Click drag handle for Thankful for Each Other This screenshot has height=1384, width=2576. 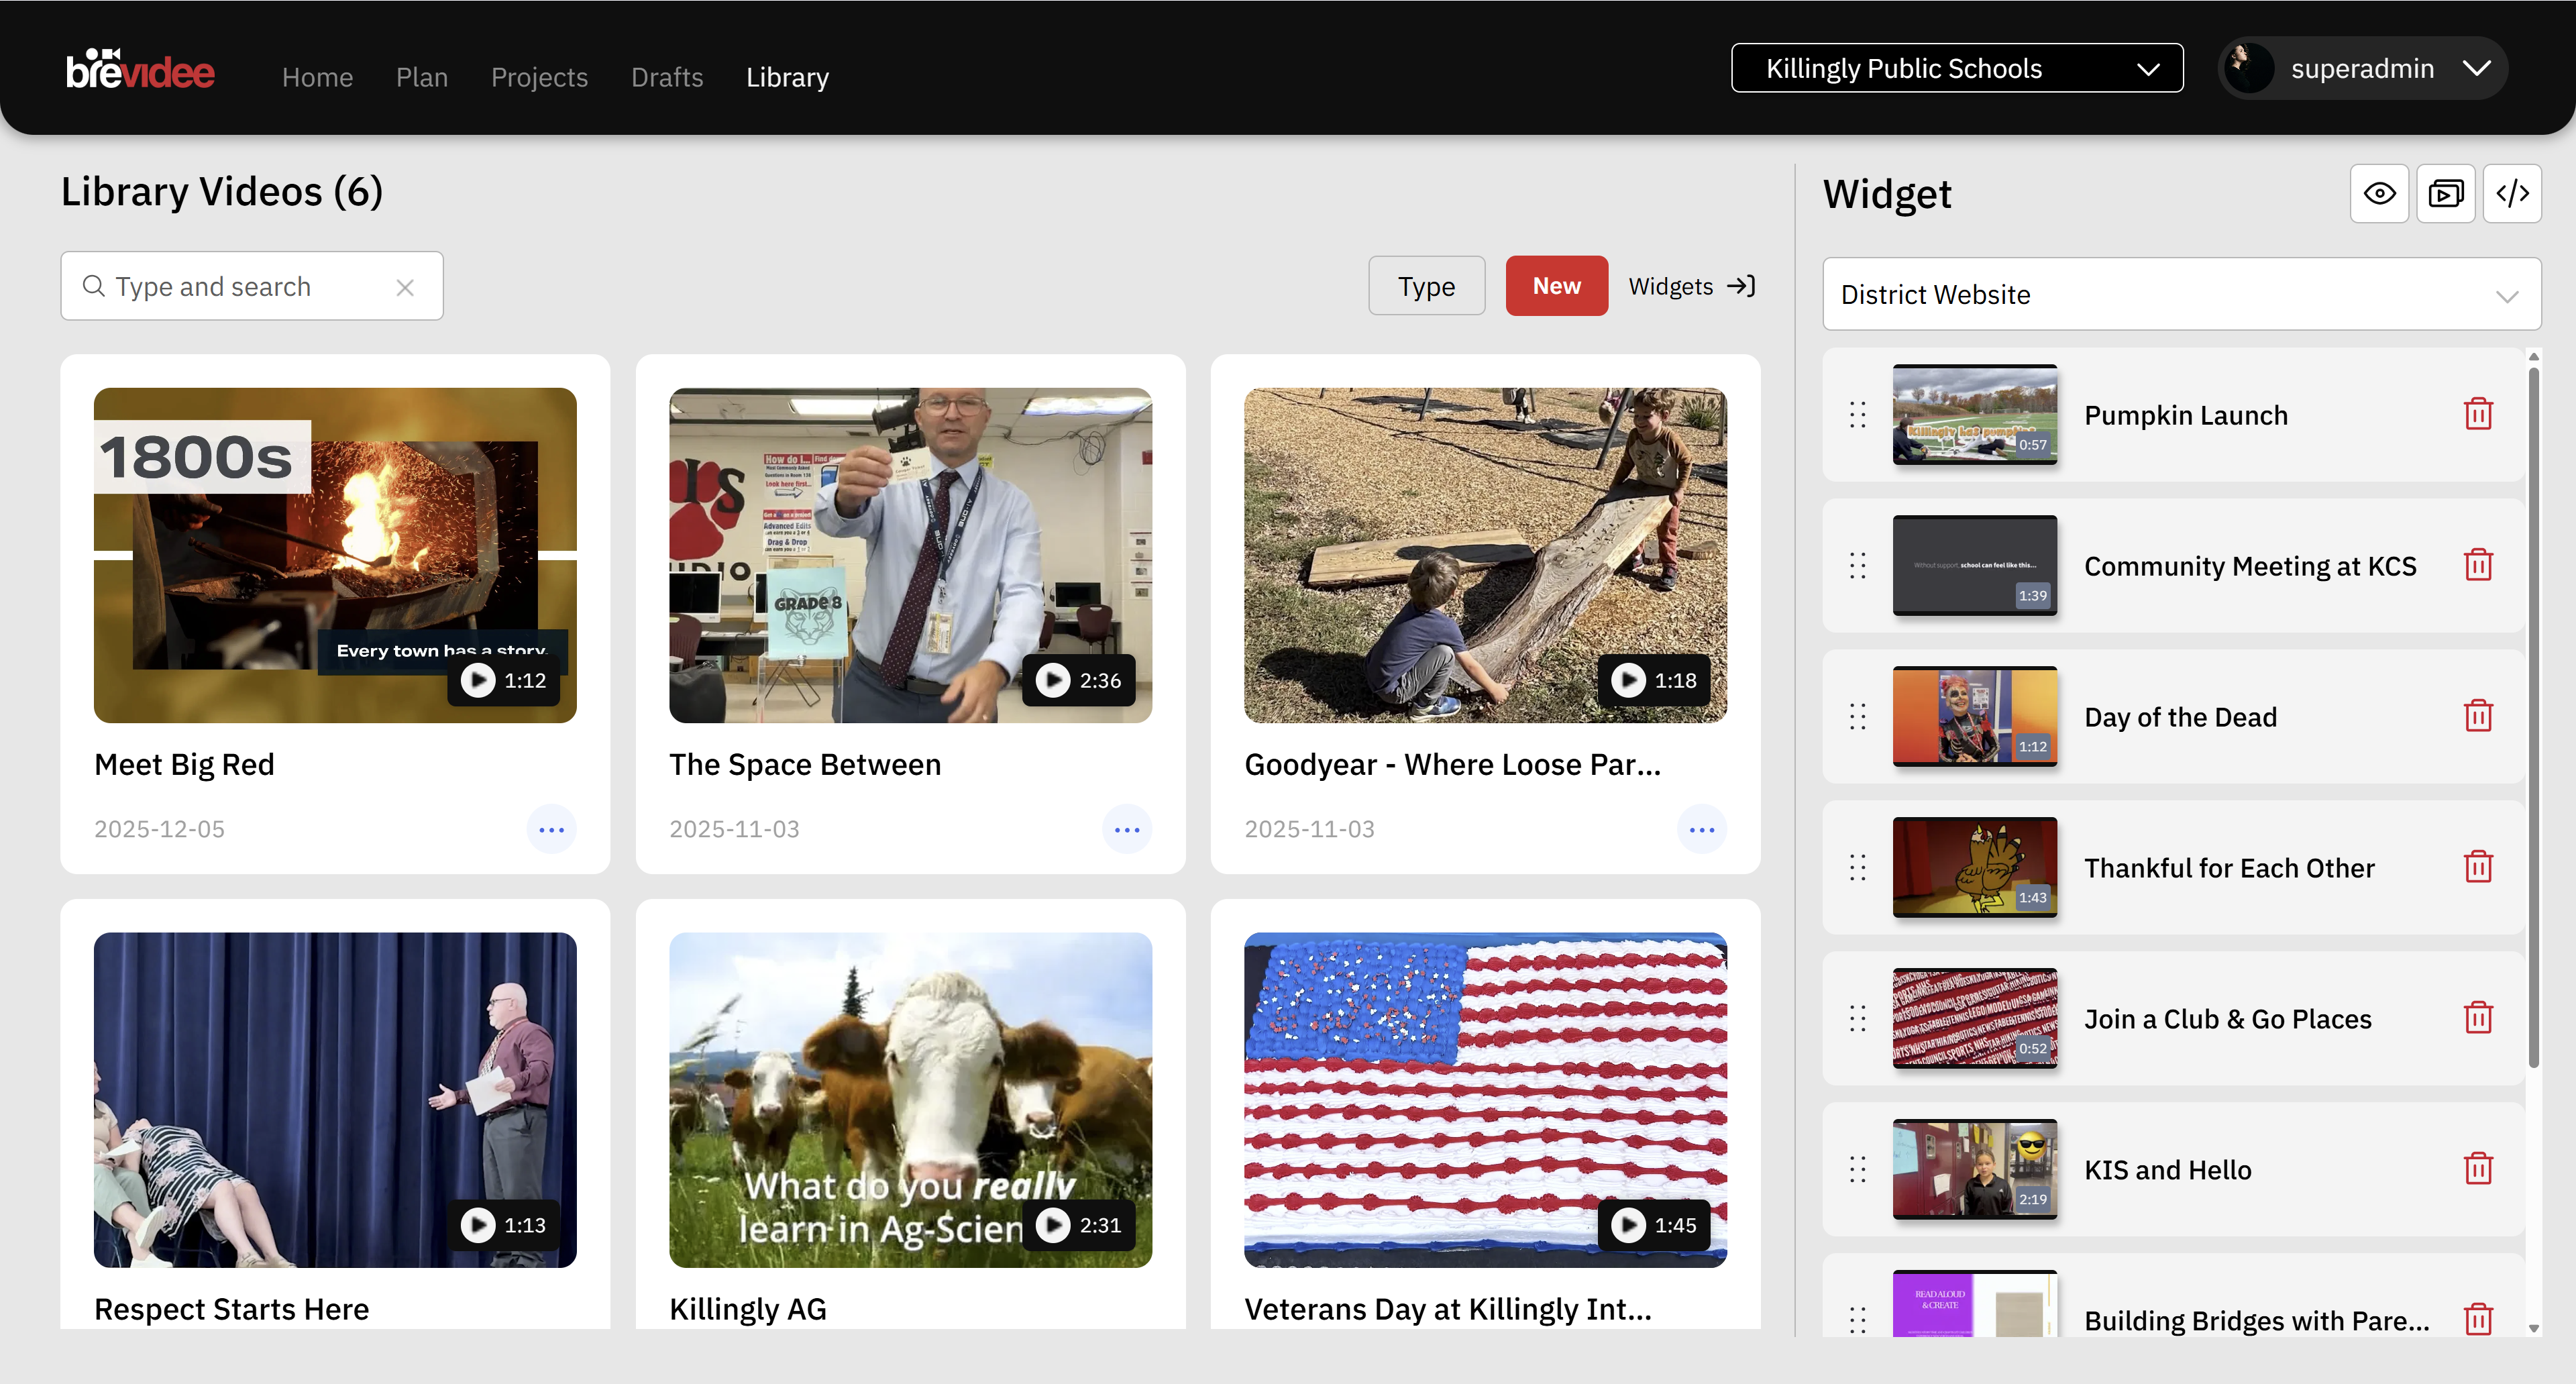click(x=1857, y=867)
